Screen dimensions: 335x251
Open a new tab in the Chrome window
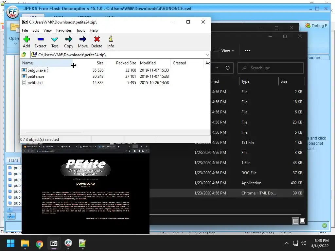118,147
